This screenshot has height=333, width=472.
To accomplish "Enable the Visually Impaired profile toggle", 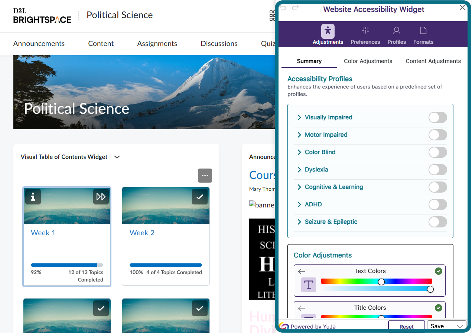I will [438, 117].
